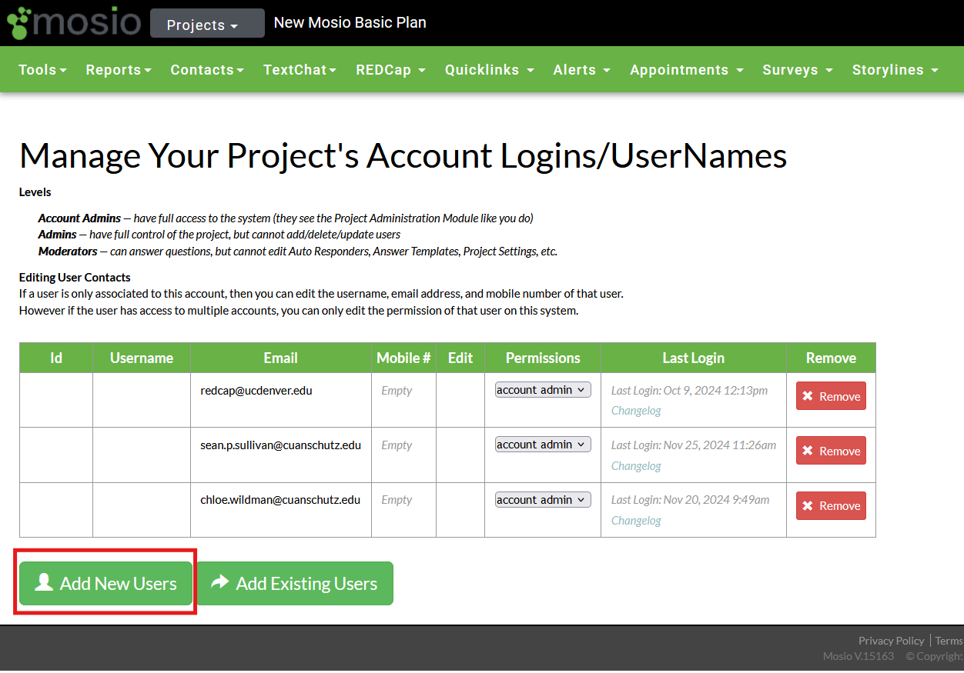Change permissions for sean.p.sullivan user

click(x=543, y=445)
